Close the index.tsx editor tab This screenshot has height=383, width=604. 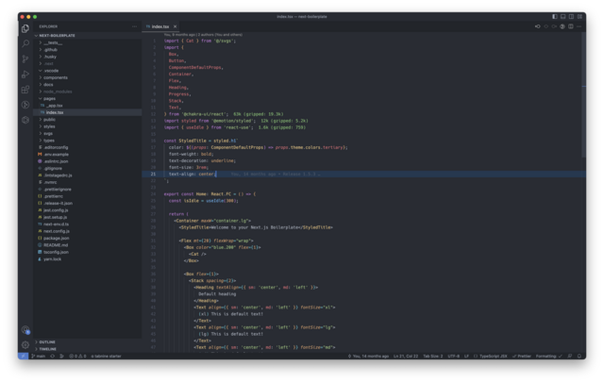coord(175,26)
